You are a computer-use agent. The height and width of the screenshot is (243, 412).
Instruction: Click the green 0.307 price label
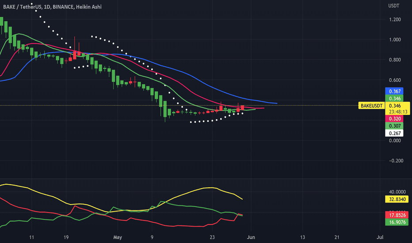(395, 126)
